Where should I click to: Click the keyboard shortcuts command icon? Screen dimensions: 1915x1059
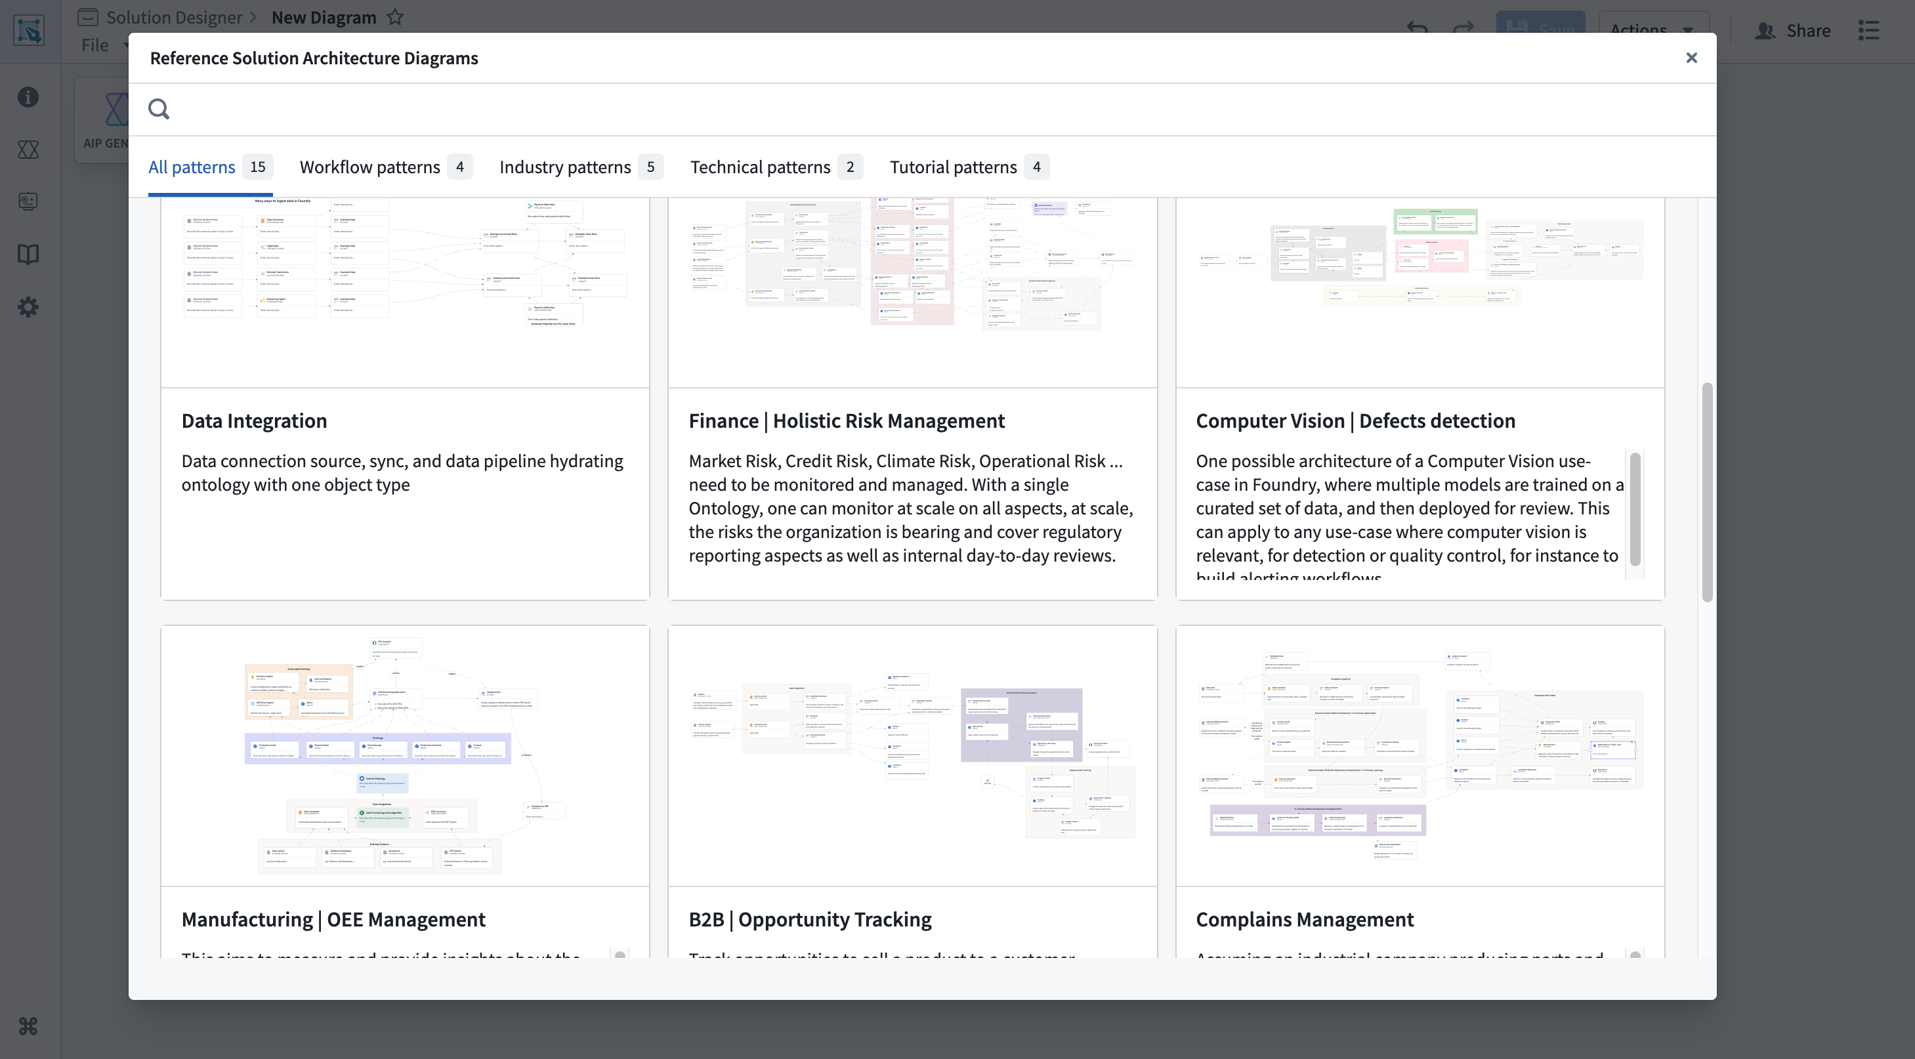point(28,1026)
